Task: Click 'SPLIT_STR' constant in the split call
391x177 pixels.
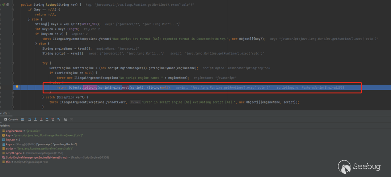Action: click(x=90, y=24)
